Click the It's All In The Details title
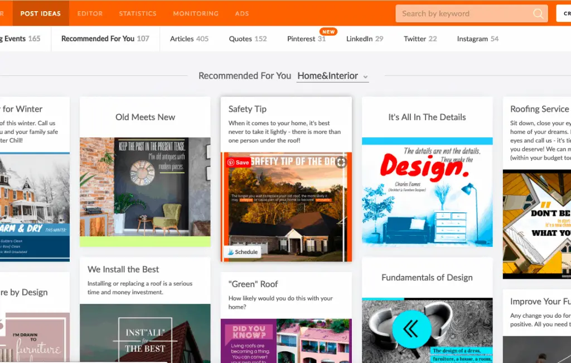This screenshot has width=571, height=363. [x=427, y=117]
